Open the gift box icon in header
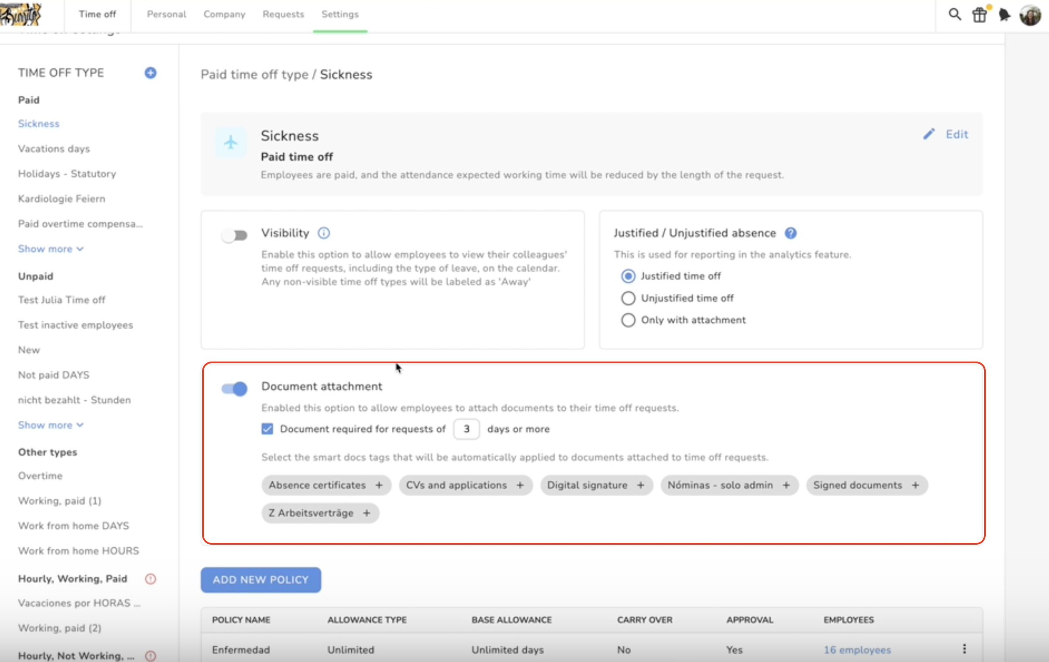The width and height of the screenshot is (1049, 662). [x=980, y=15]
